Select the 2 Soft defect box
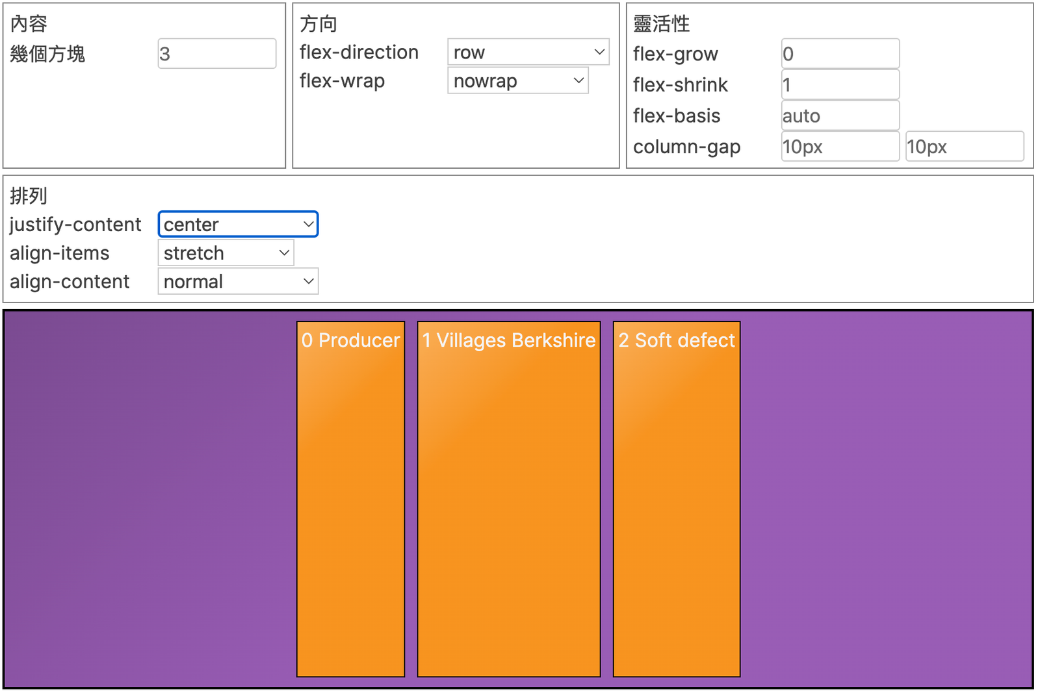 [x=676, y=499]
